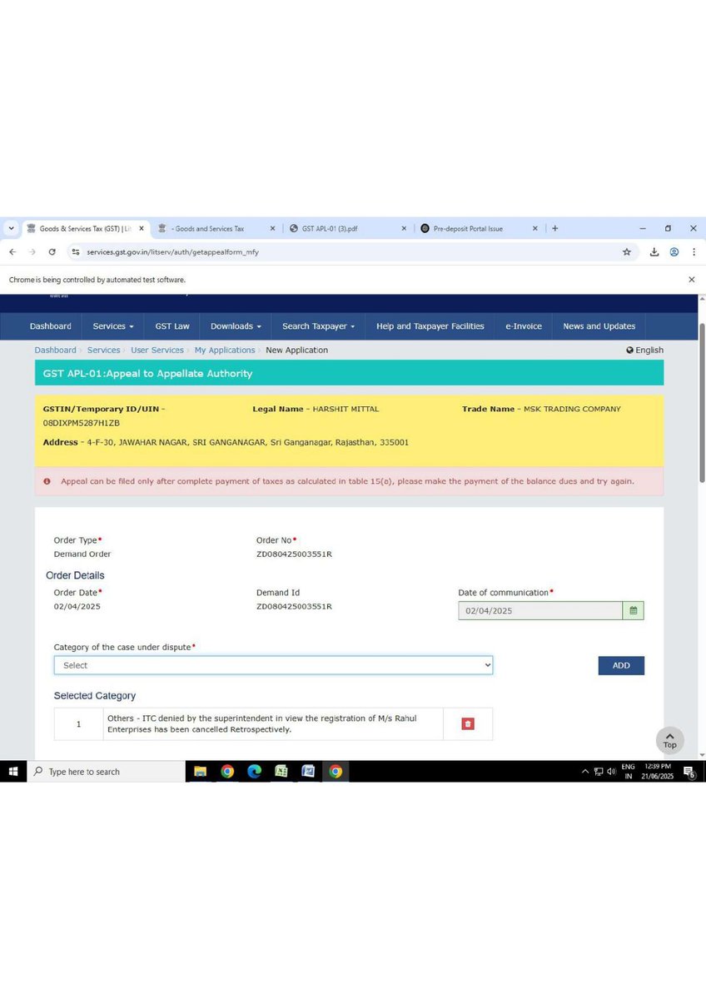Open the notification center icon

tap(689, 772)
